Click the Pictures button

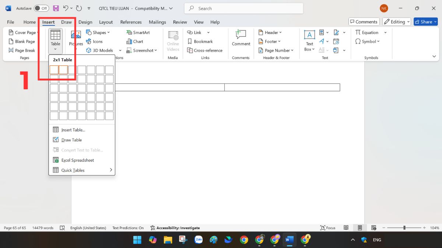[76, 38]
